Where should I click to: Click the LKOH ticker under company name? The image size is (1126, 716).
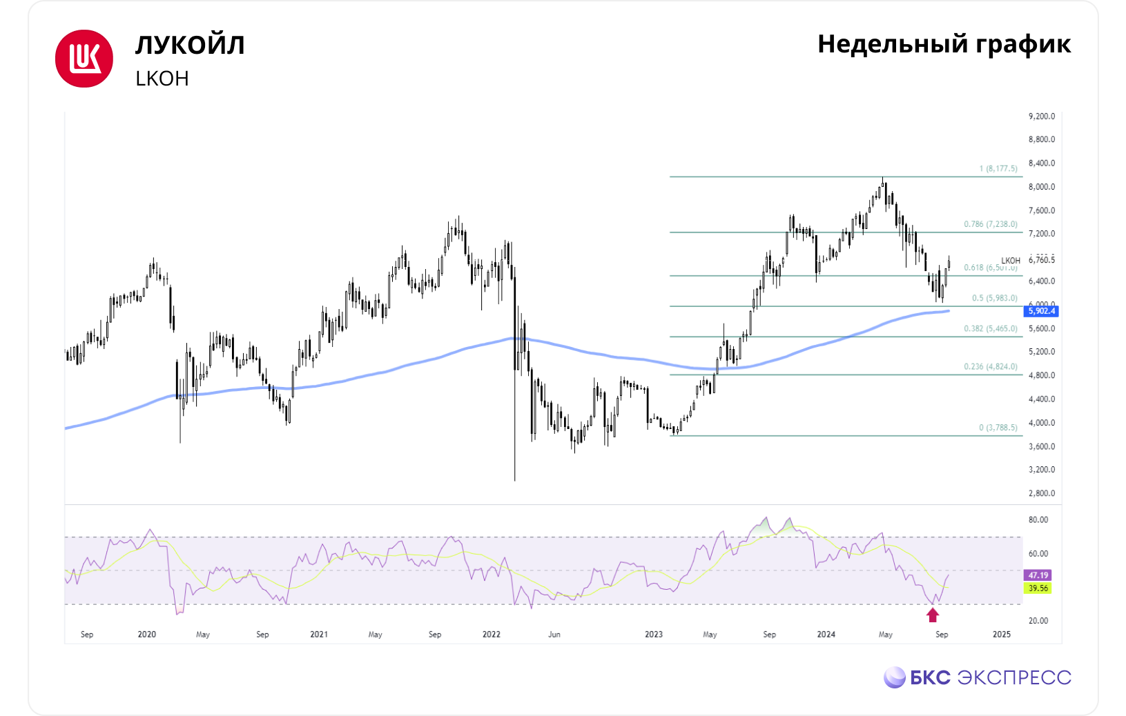[x=162, y=79]
